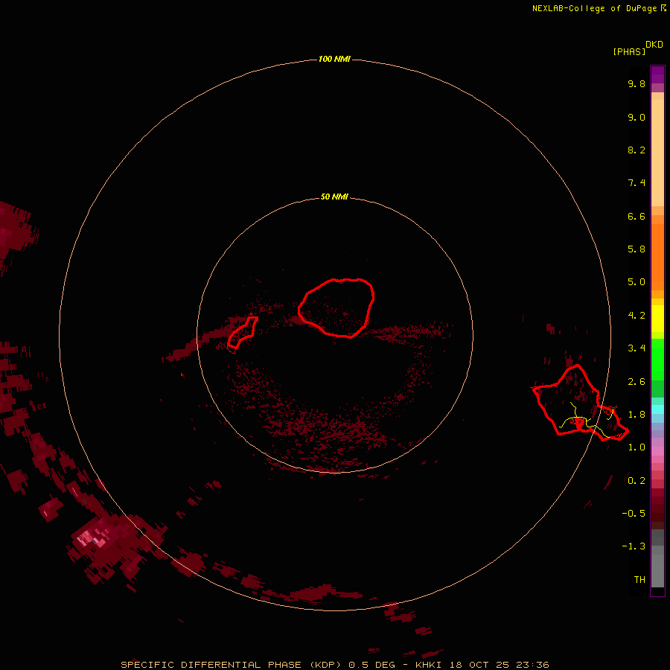The height and width of the screenshot is (670, 670).
Task: Click the 8.2 legend value
Action: pos(636,150)
